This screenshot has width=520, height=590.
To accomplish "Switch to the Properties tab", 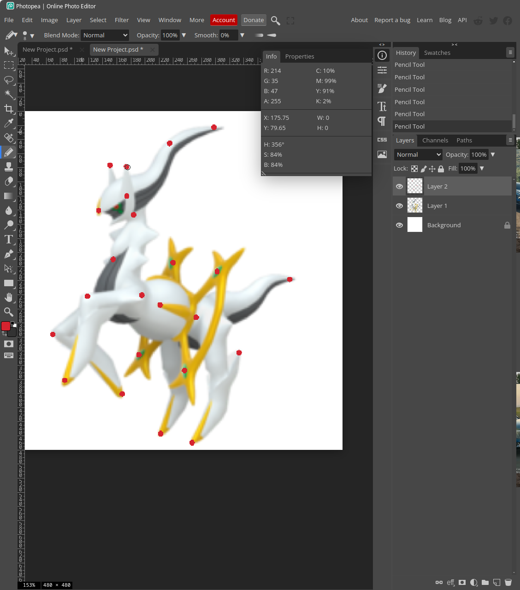I will [300, 56].
